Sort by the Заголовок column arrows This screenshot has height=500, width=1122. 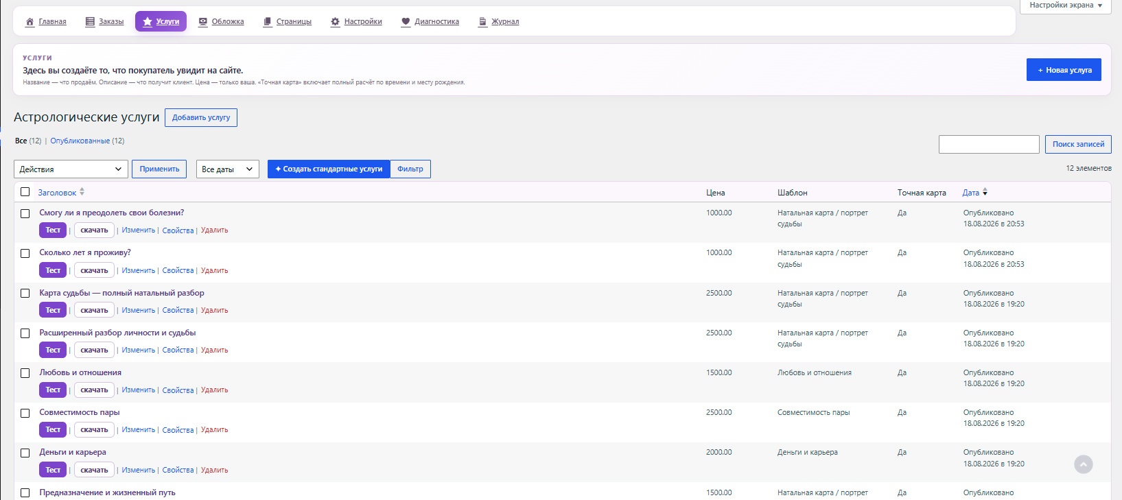82,192
